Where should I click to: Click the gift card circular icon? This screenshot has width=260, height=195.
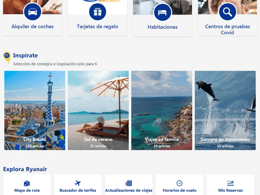coord(97,12)
